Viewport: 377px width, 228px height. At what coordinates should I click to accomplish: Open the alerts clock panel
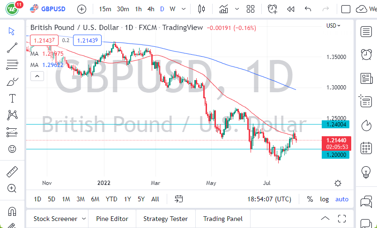tap(272, 9)
